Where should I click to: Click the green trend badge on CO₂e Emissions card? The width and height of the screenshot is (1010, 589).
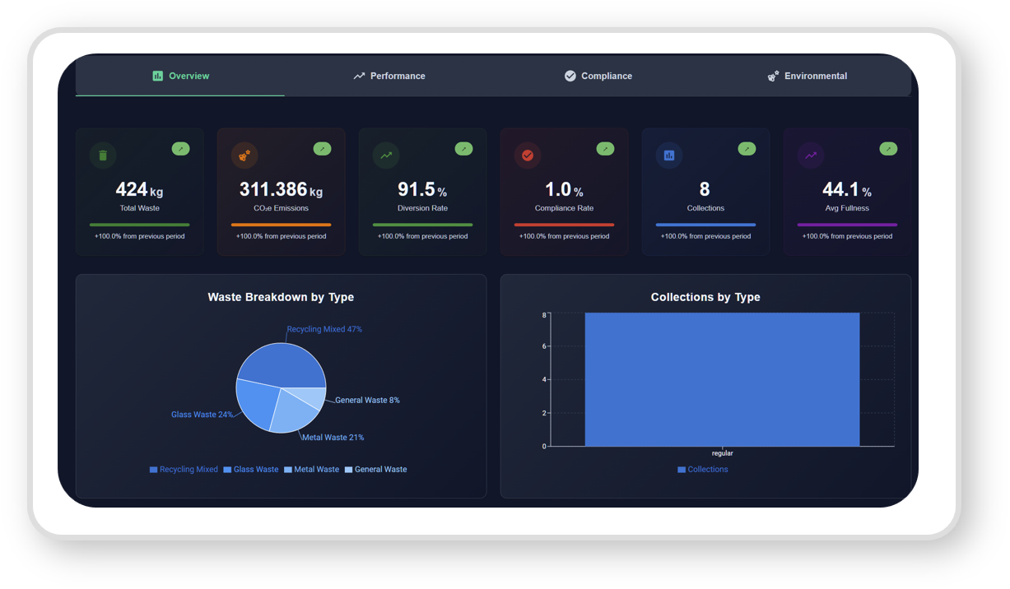322,149
